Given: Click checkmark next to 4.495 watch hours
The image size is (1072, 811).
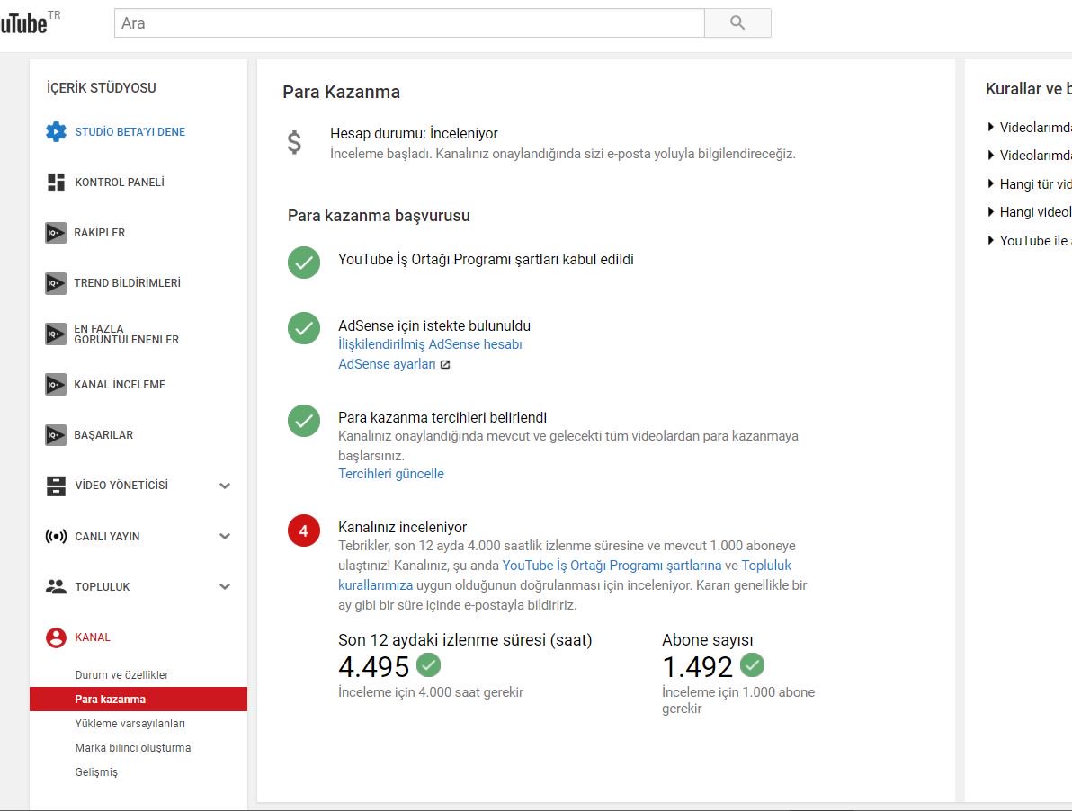Looking at the screenshot, I should point(429,664).
